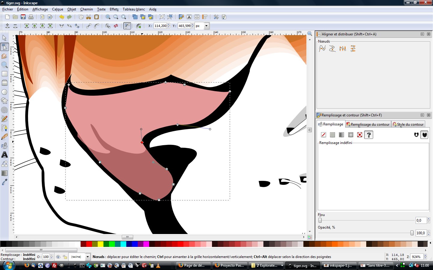This screenshot has height=270, width=433.
Task: Make selected segments curves
Action: 97,26
